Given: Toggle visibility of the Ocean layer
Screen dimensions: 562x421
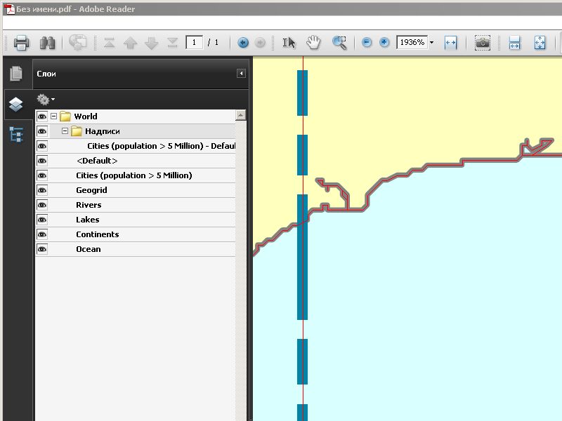Looking at the screenshot, I should [x=42, y=249].
